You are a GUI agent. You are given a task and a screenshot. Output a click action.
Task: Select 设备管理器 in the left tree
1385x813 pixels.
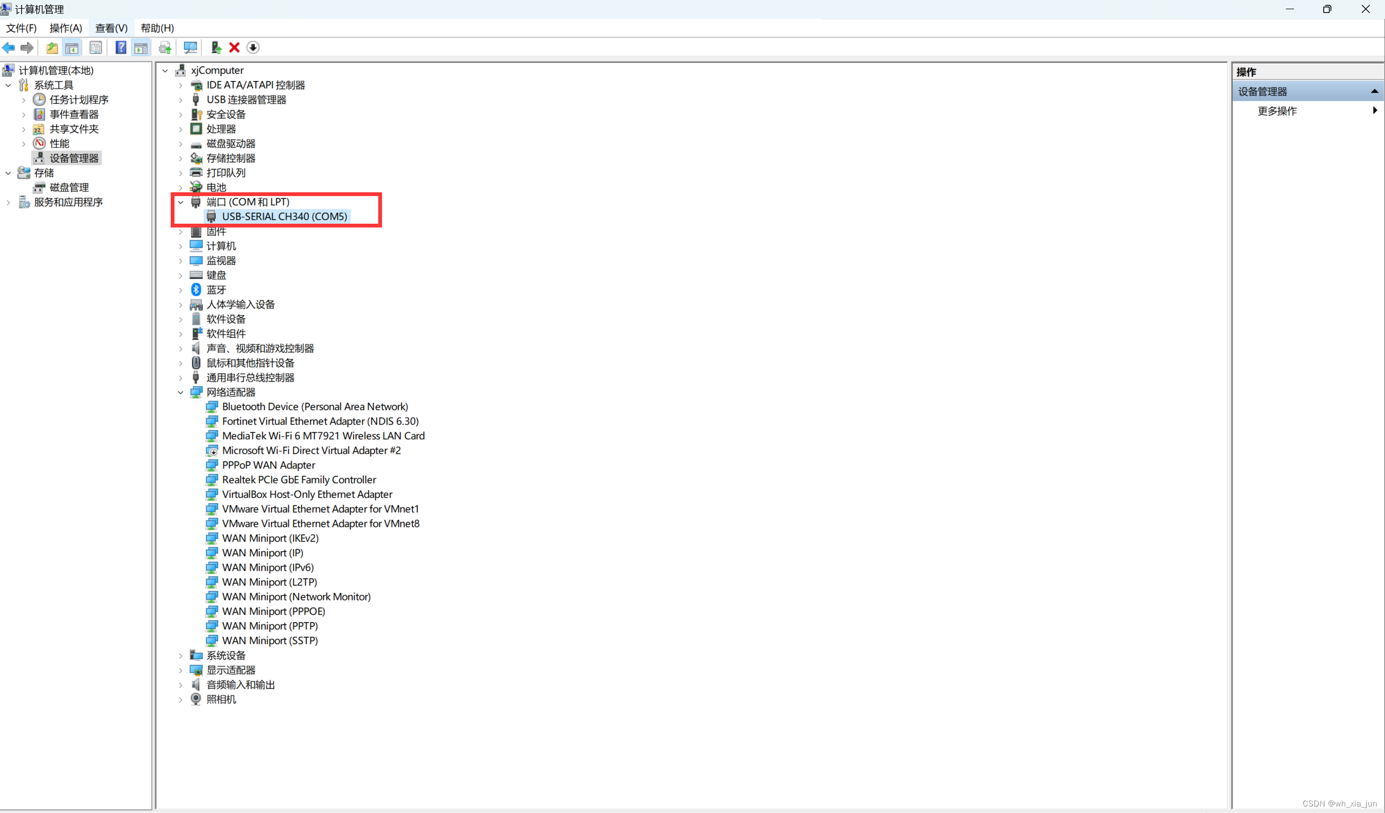[74, 158]
